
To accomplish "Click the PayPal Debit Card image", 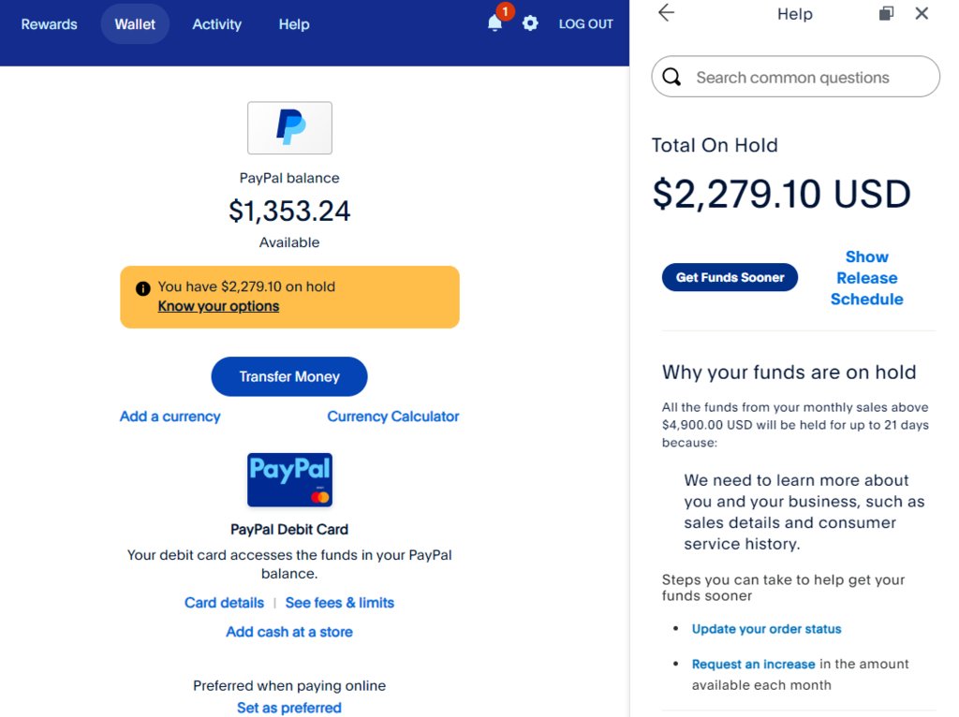I will tap(290, 480).
